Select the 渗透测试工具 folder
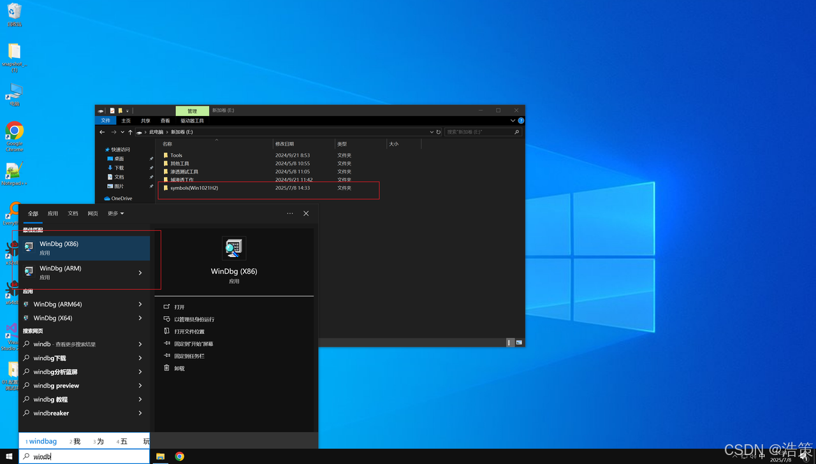 pyautogui.click(x=184, y=171)
